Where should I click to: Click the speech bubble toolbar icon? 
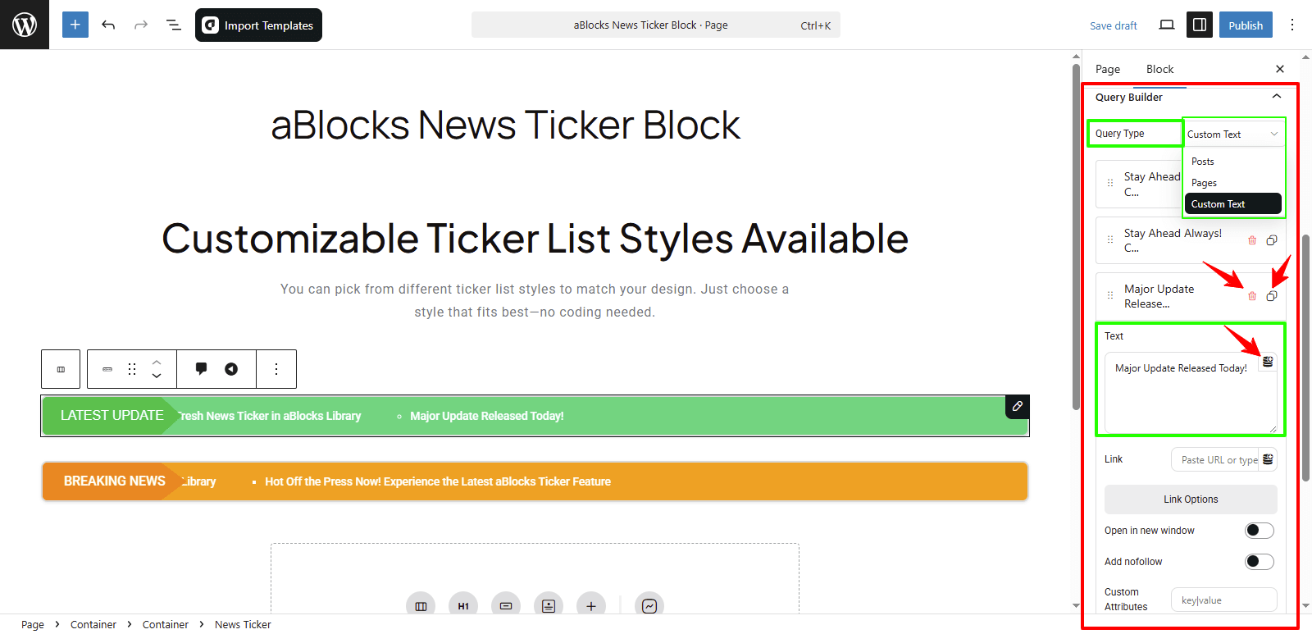coord(201,369)
